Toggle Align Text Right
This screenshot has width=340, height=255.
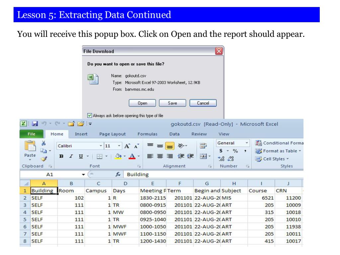coord(170,156)
